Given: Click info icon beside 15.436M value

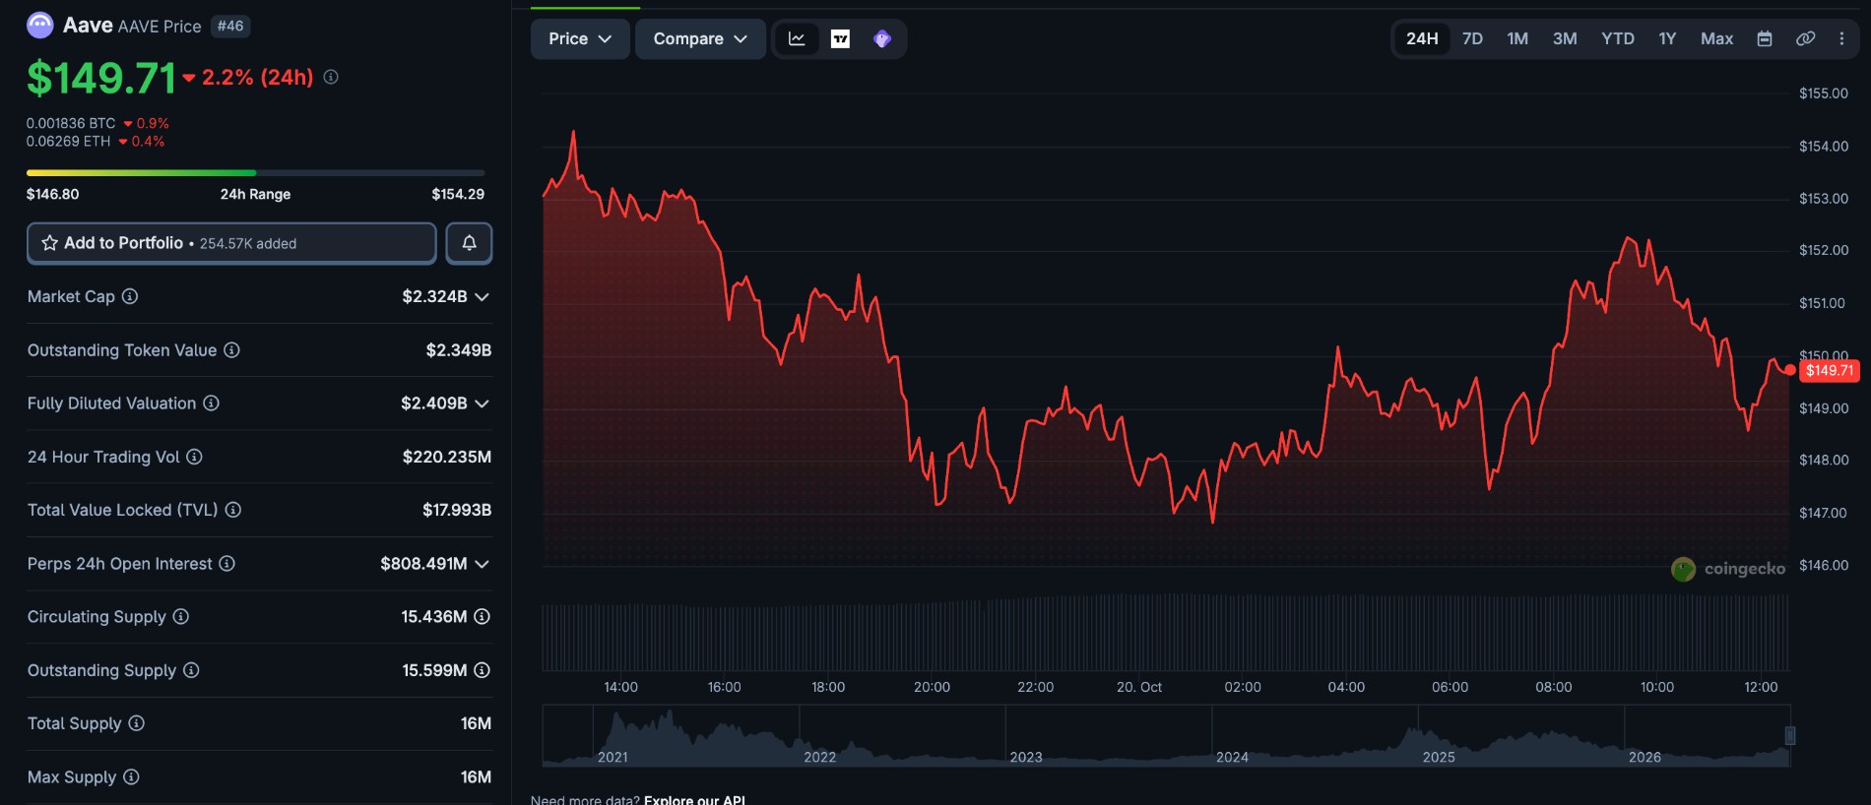Looking at the screenshot, I should (x=482, y=617).
